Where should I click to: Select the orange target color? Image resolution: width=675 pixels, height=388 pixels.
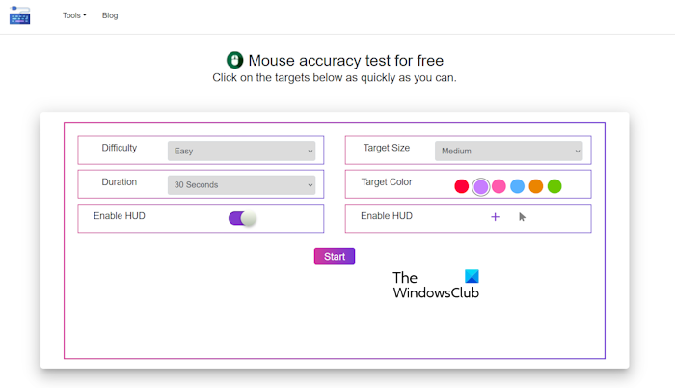pyautogui.click(x=536, y=186)
